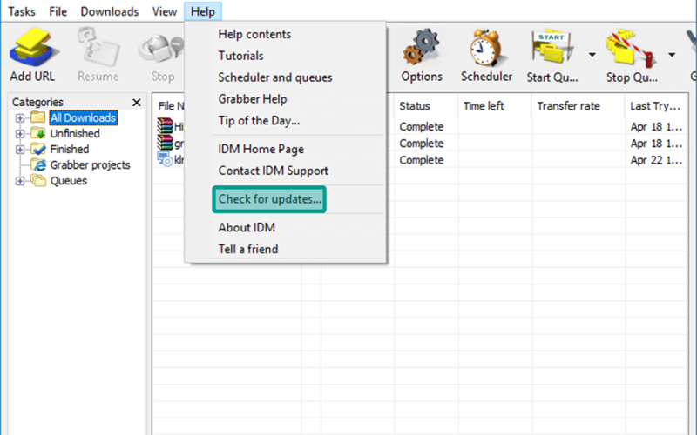697x435 pixels.
Task: Select the Unfinished category
Action: coord(75,134)
